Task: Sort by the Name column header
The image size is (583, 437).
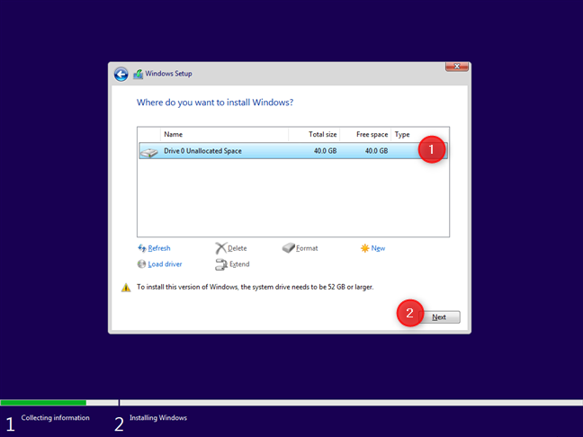Action: coord(225,135)
